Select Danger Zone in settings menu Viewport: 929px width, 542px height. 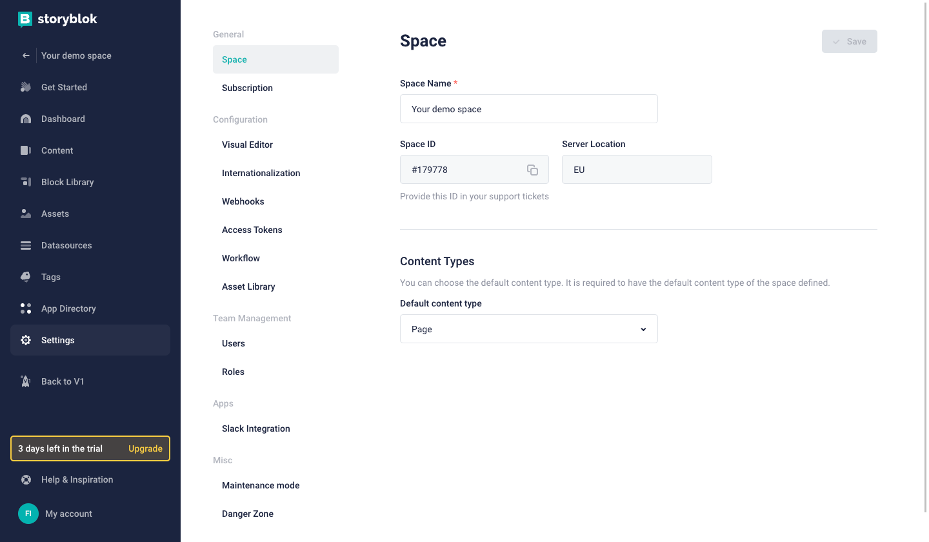coord(247,514)
